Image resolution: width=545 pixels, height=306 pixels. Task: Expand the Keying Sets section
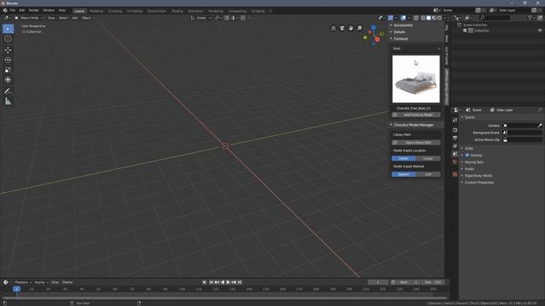point(473,162)
